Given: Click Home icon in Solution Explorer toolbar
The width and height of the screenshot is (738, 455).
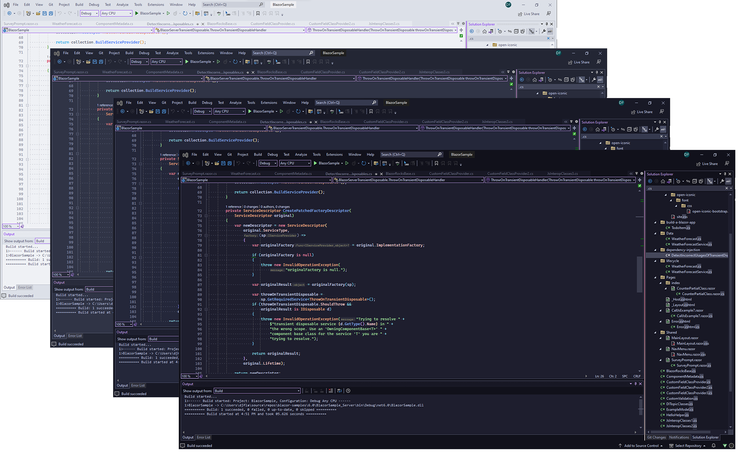Looking at the screenshot, I should pos(663,181).
